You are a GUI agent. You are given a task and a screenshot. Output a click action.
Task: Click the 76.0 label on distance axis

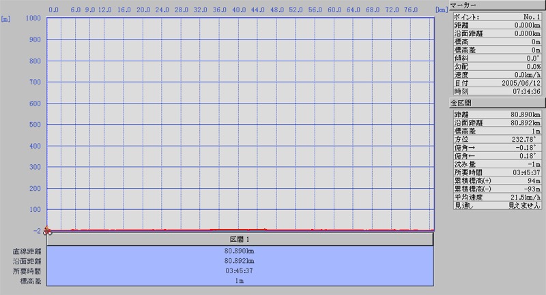point(411,10)
